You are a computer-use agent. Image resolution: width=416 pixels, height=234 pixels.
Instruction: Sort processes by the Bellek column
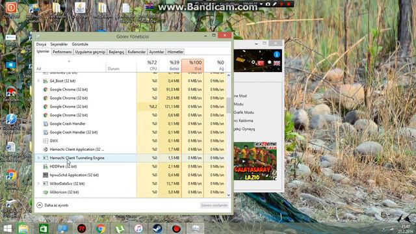click(170, 65)
